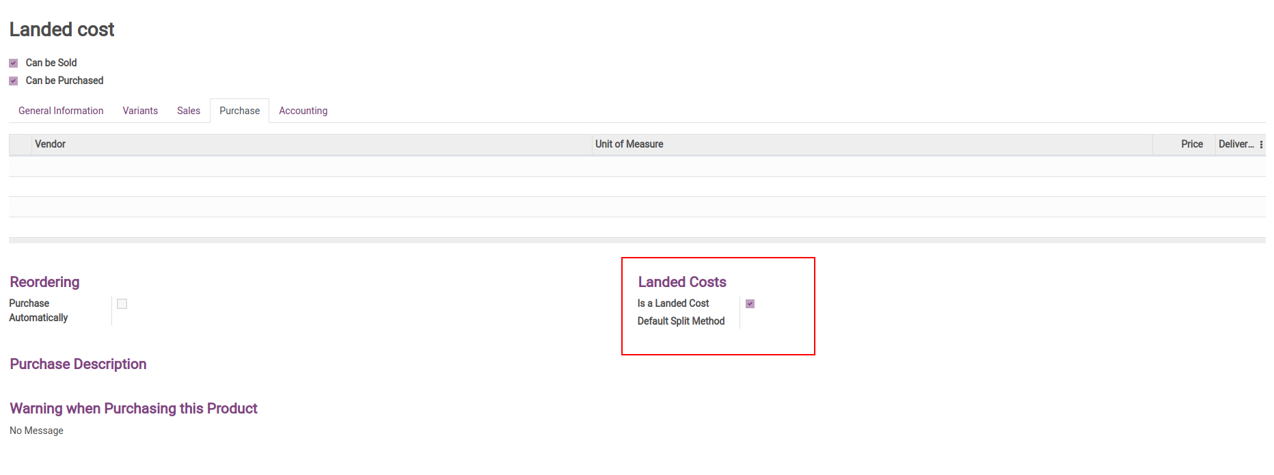The width and height of the screenshot is (1274, 475).
Task: Open the vendor table column options icon
Action: pos(1261,144)
